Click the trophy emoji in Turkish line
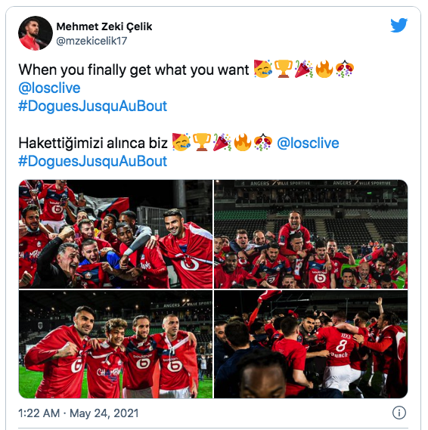Image resolution: width=428 pixels, height=430 pixels. [x=202, y=142]
